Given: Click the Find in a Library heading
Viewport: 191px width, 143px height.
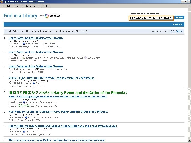Looking at the screenshot, I should coord(20,16).
